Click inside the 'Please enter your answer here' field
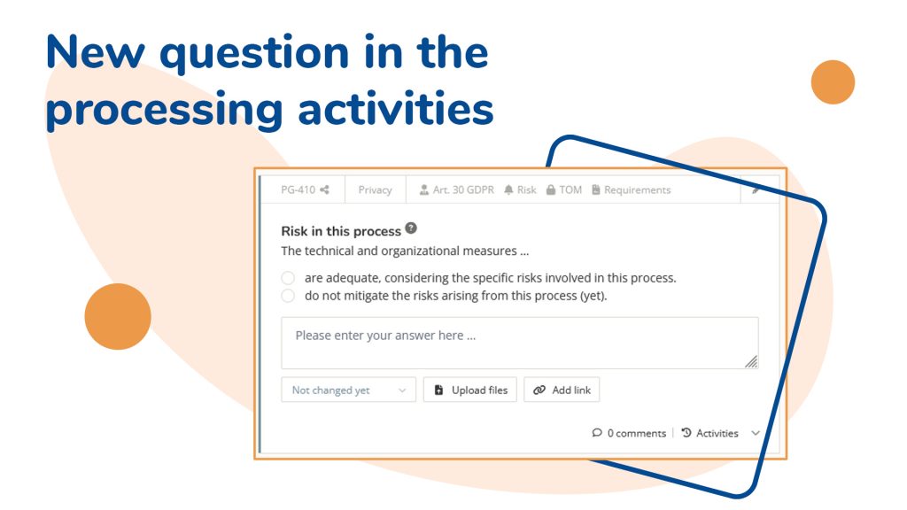 pyautogui.click(x=518, y=341)
